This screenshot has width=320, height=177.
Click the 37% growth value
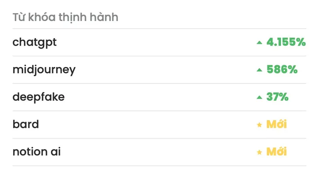point(277,97)
